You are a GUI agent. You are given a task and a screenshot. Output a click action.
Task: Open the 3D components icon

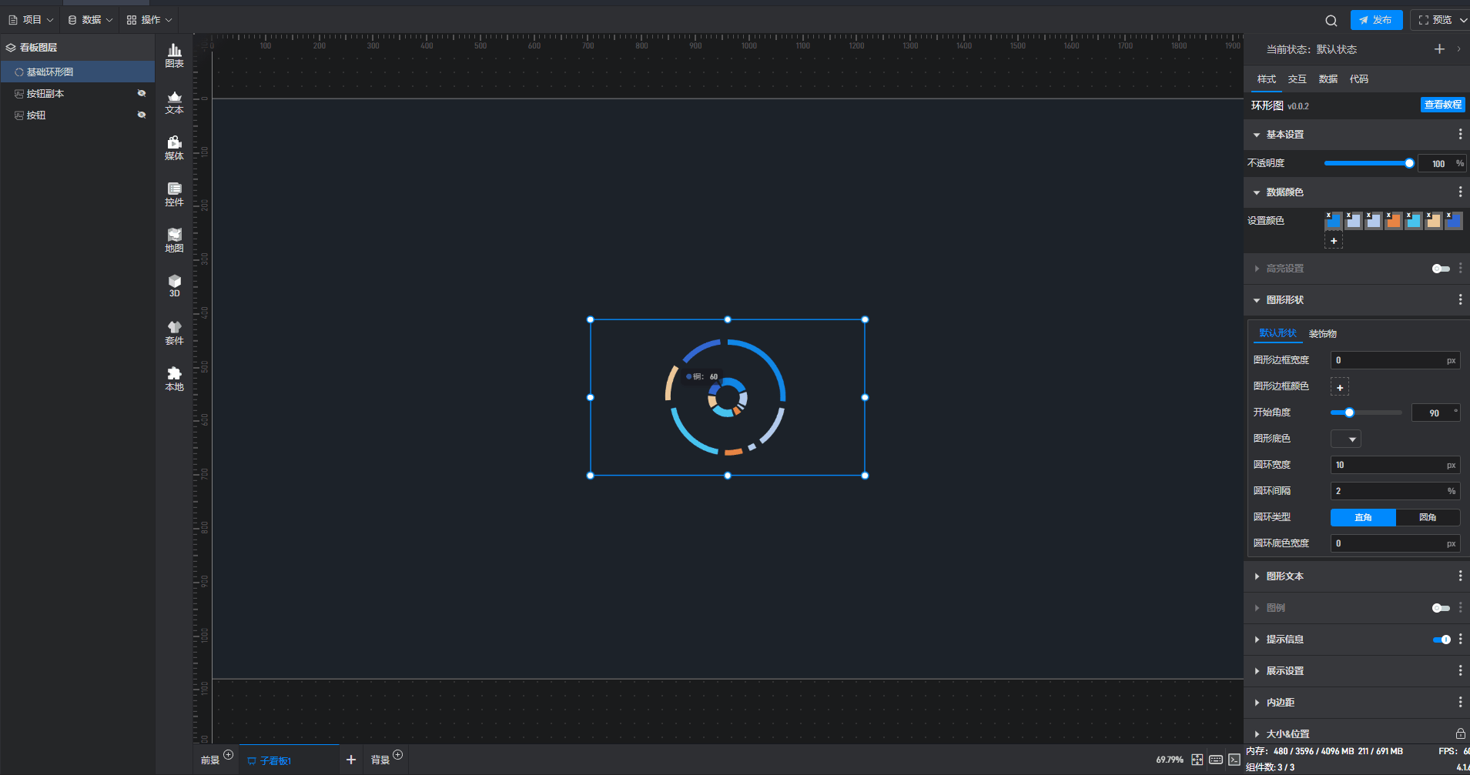[x=174, y=286]
